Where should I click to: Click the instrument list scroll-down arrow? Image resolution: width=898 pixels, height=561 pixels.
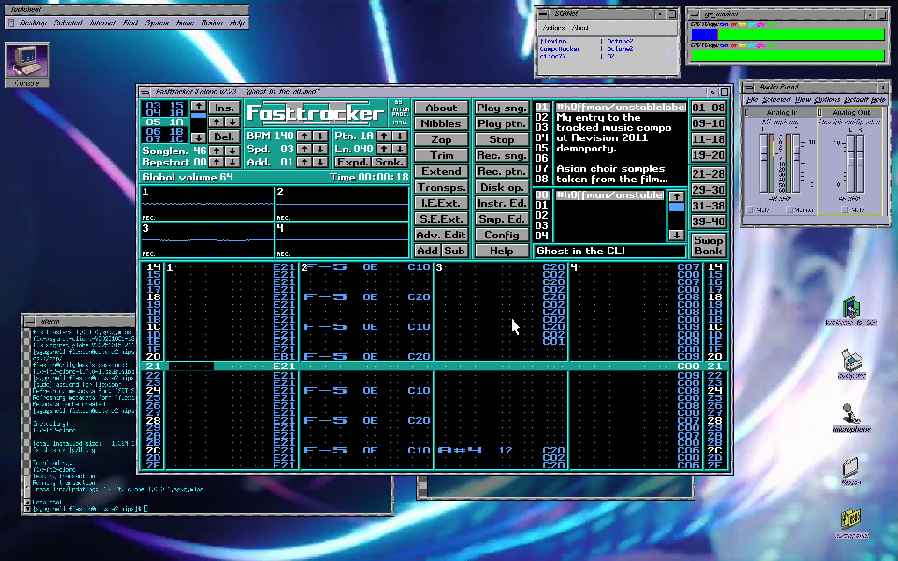676,235
